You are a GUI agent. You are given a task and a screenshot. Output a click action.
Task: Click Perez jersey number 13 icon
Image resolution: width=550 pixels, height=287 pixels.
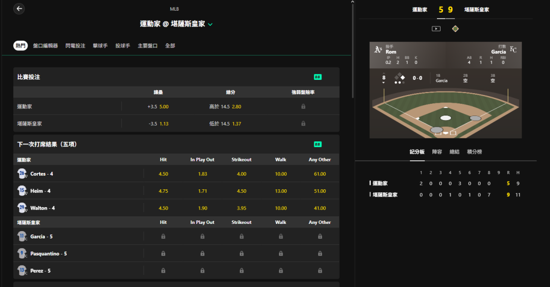tap(22, 271)
